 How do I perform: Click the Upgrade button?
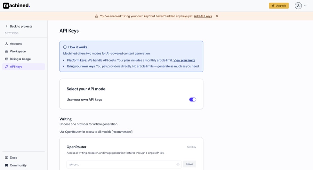click(279, 6)
